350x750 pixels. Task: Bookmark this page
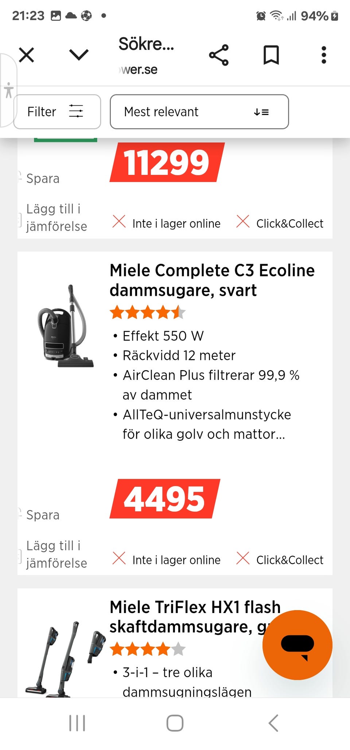point(271,55)
